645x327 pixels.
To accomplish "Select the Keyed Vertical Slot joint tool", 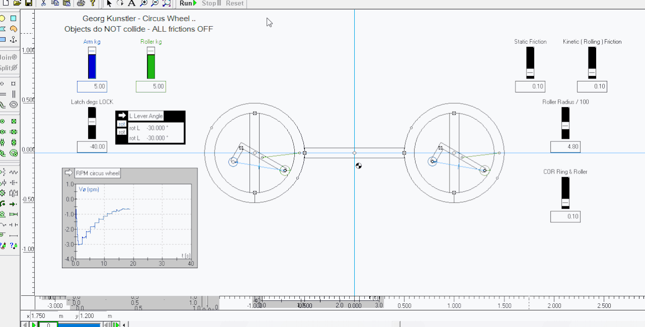I will tap(14, 142).
